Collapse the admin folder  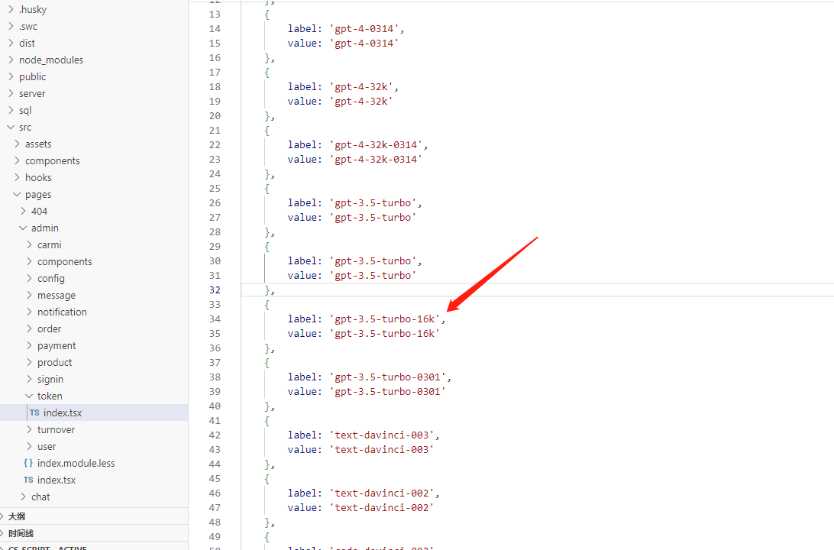[23, 228]
